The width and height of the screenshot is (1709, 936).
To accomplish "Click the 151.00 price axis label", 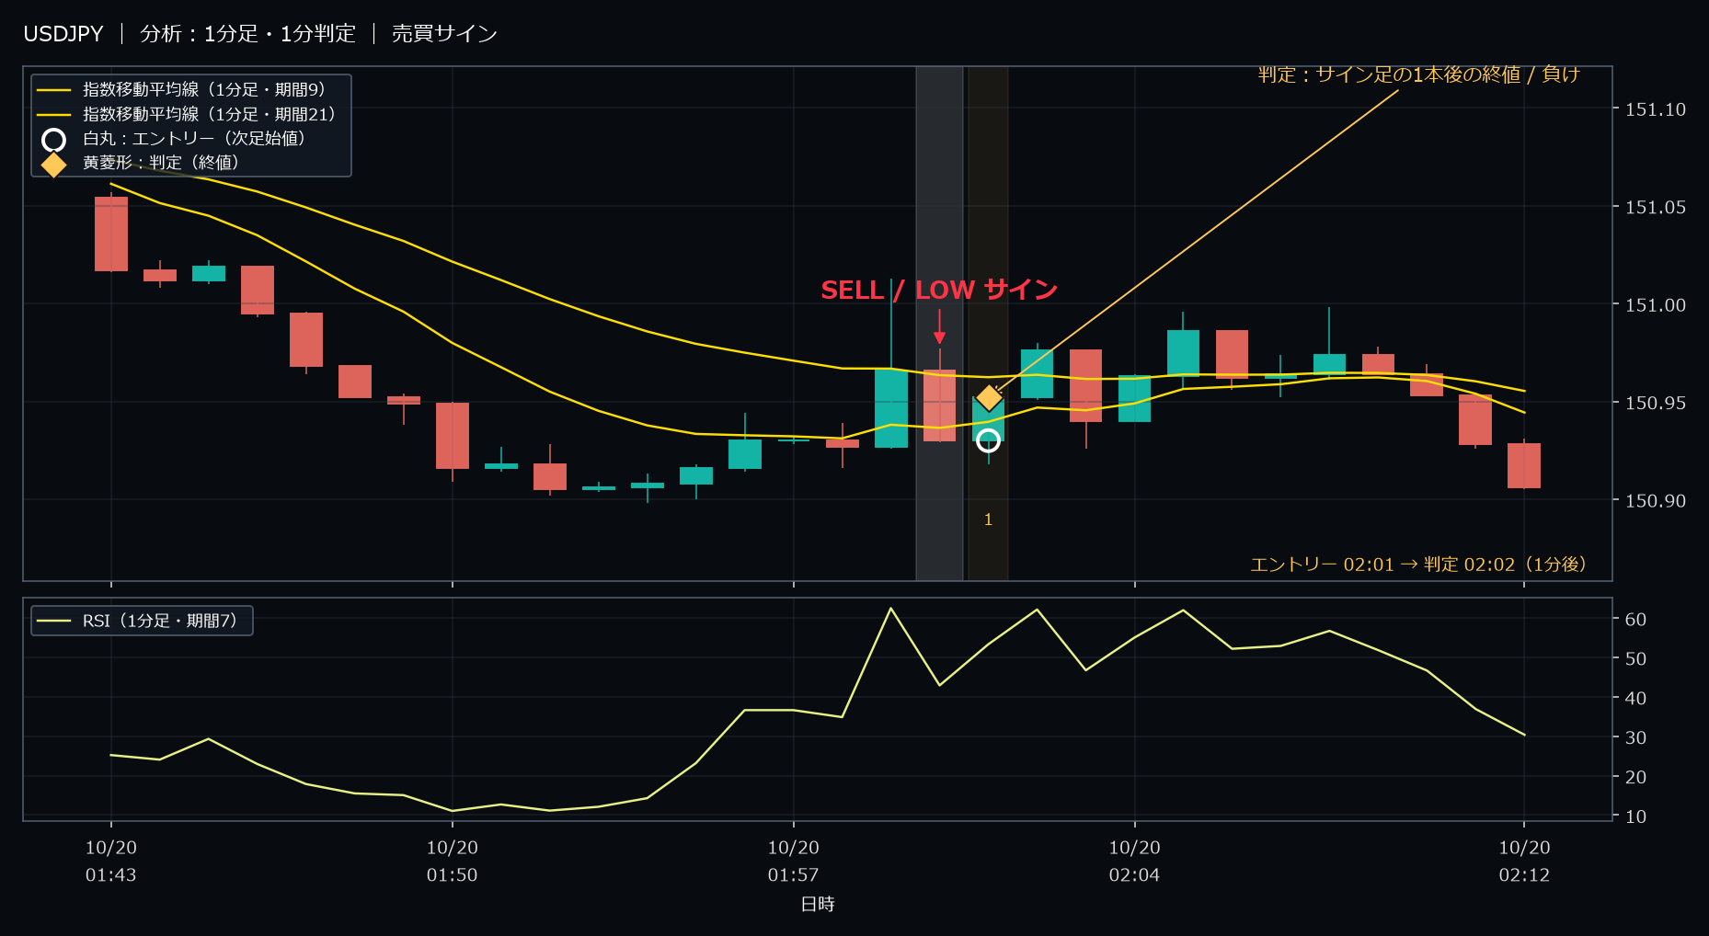I will (1656, 305).
